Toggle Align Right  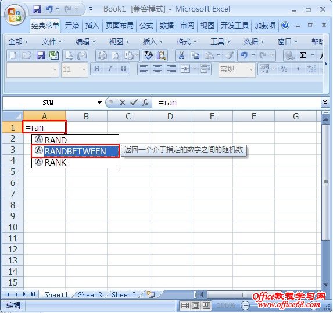tap(171, 69)
